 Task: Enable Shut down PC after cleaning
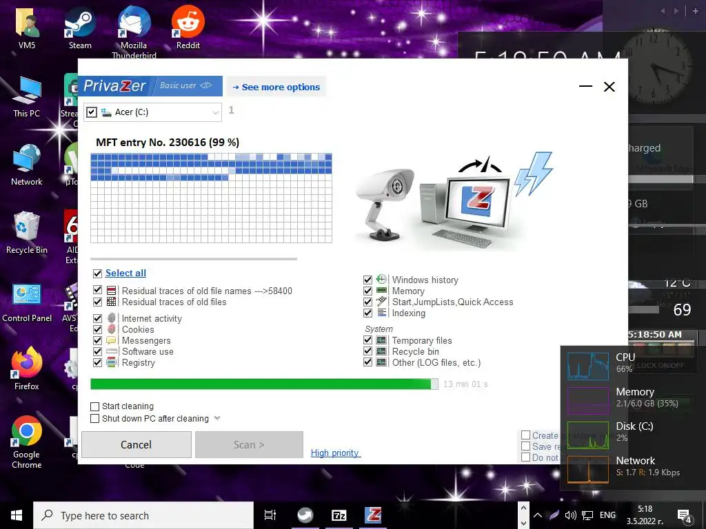[94, 419]
